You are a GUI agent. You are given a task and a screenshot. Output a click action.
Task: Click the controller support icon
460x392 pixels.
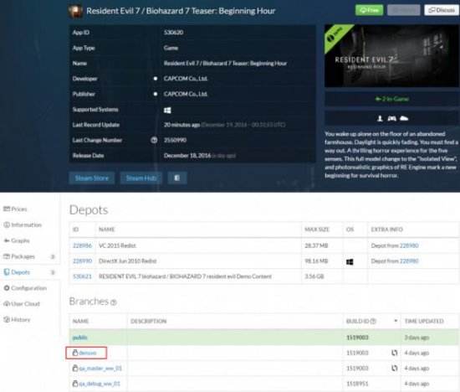click(392, 118)
